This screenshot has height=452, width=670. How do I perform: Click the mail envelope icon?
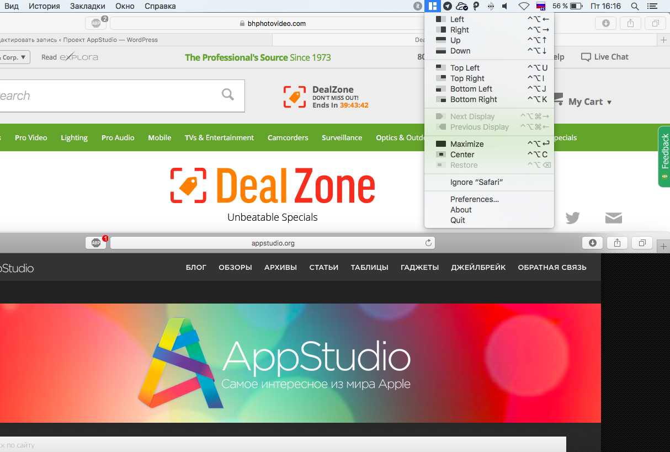point(613,218)
